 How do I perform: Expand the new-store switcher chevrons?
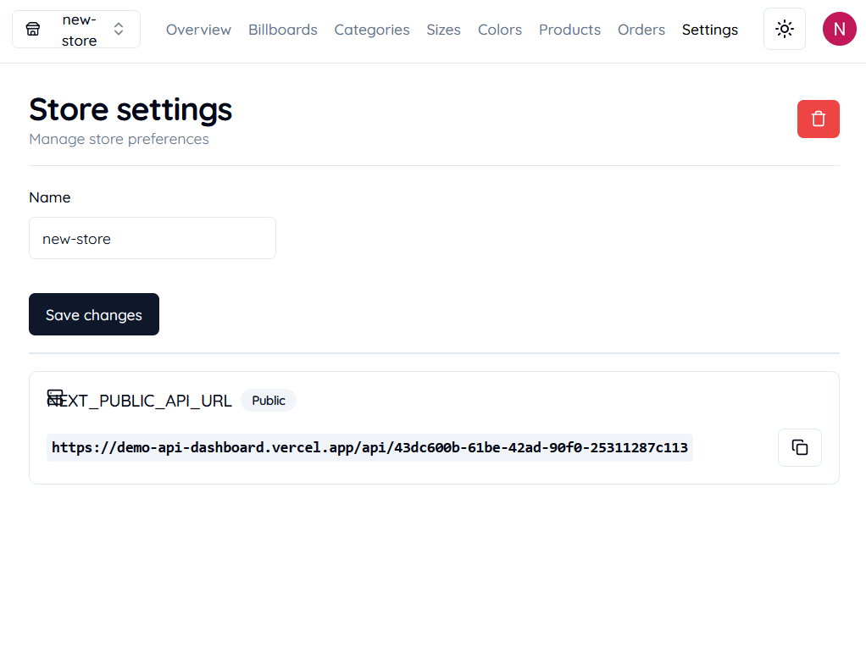118,30
